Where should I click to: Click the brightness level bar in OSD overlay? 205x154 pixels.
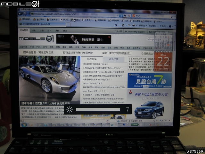tap(98, 109)
